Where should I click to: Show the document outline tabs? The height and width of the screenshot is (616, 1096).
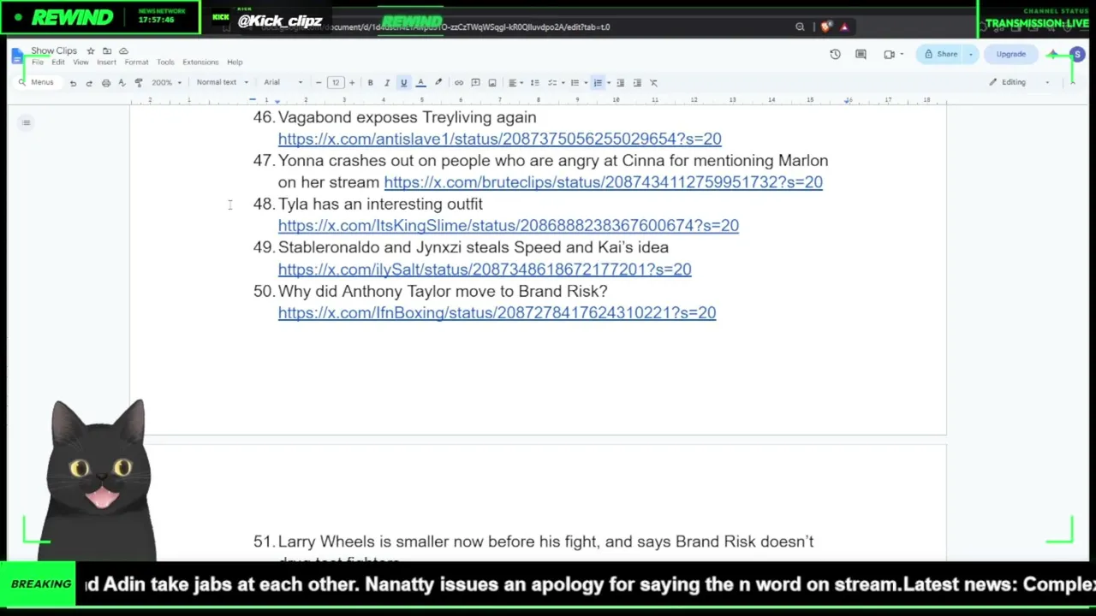[27, 123]
